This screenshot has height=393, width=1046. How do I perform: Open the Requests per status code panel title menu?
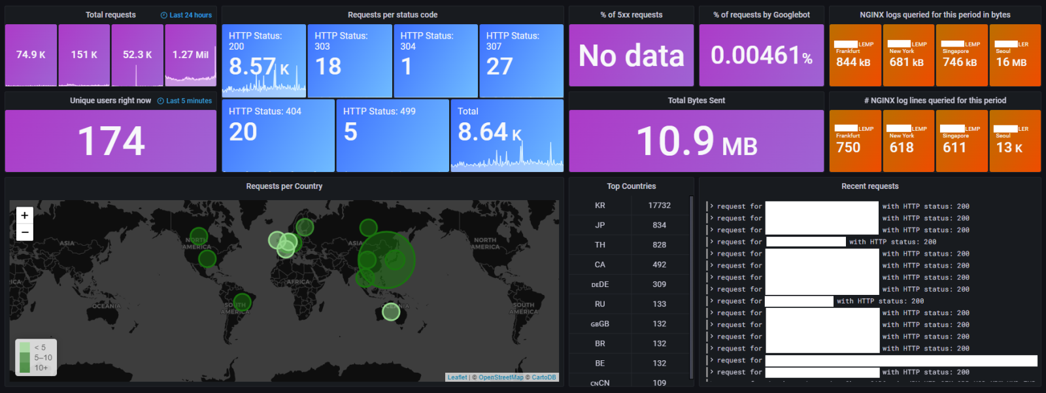392,14
